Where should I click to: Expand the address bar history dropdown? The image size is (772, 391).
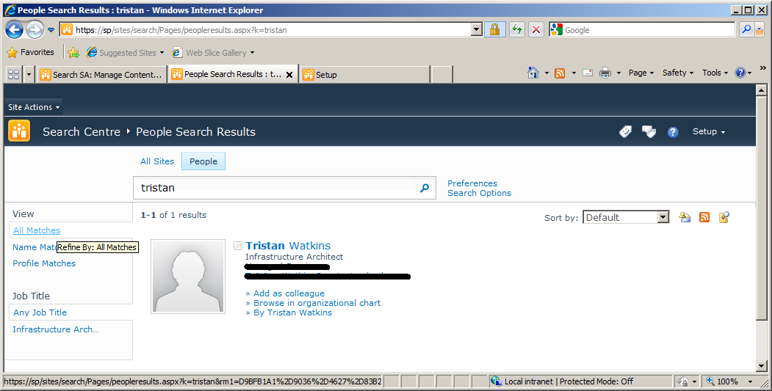pyautogui.click(x=477, y=30)
